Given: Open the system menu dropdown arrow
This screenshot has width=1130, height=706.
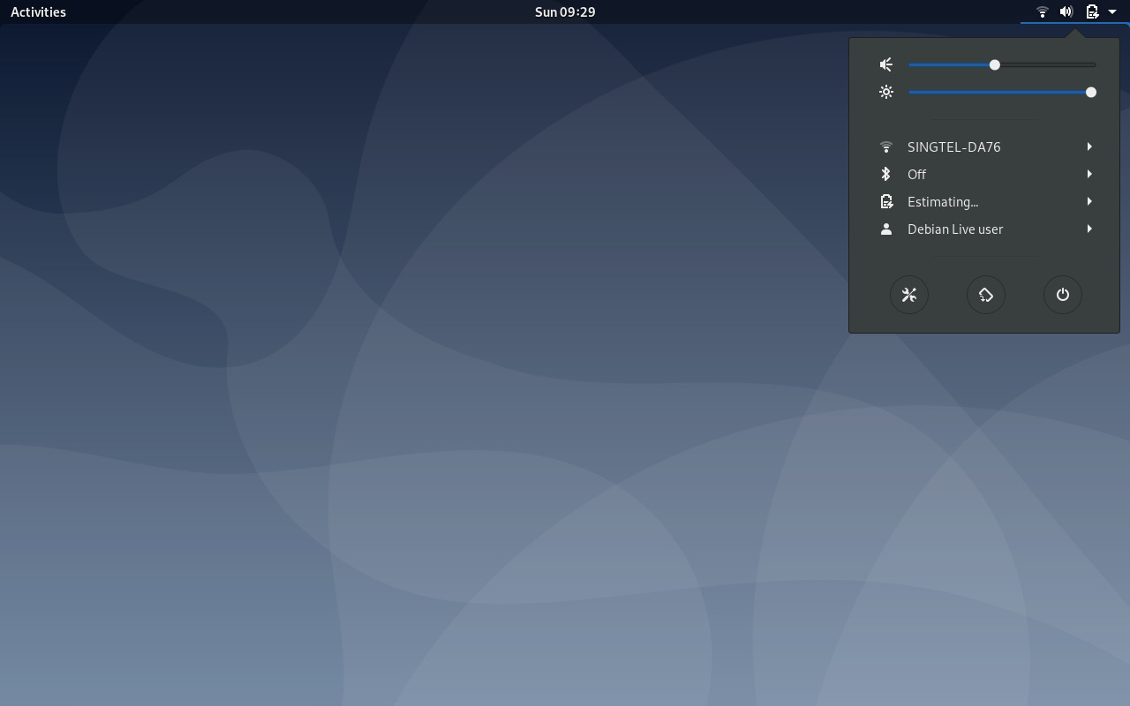Looking at the screenshot, I should pos(1112,11).
